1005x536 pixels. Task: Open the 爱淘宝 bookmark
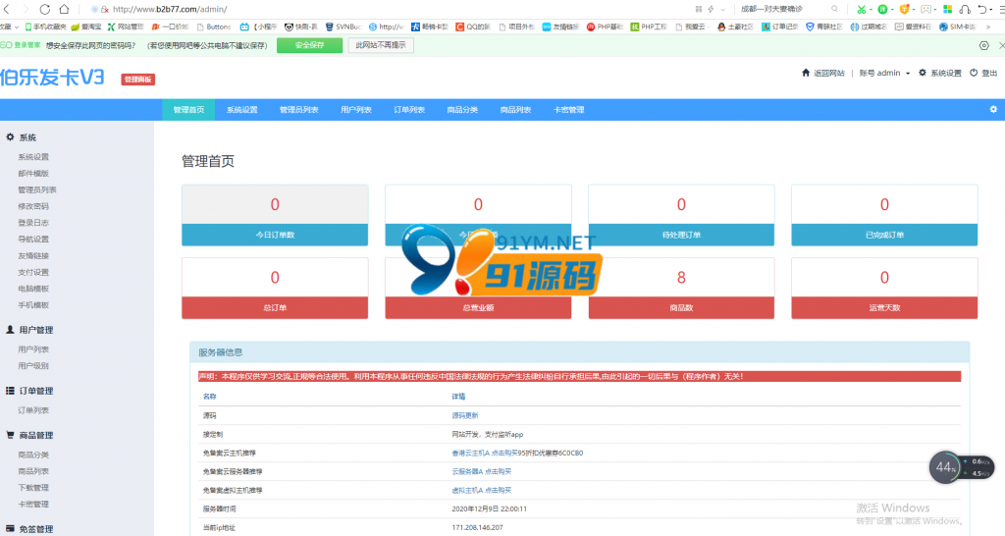click(x=86, y=27)
